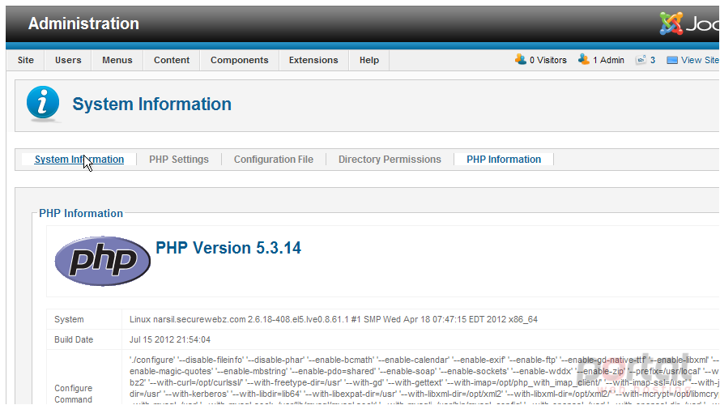Switch to Configuration File tab
The image size is (720, 405).
click(x=273, y=160)
